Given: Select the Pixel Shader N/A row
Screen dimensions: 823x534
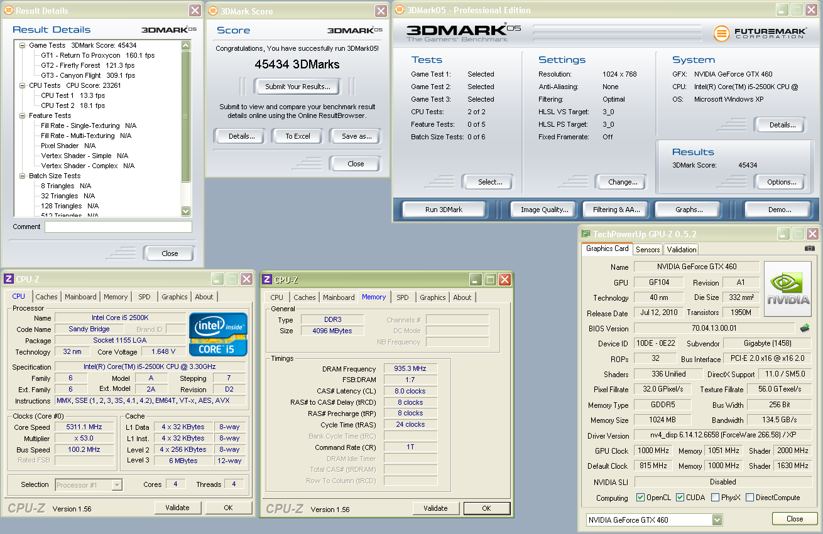Looking at the screenshot, I should tap(68, 146).
